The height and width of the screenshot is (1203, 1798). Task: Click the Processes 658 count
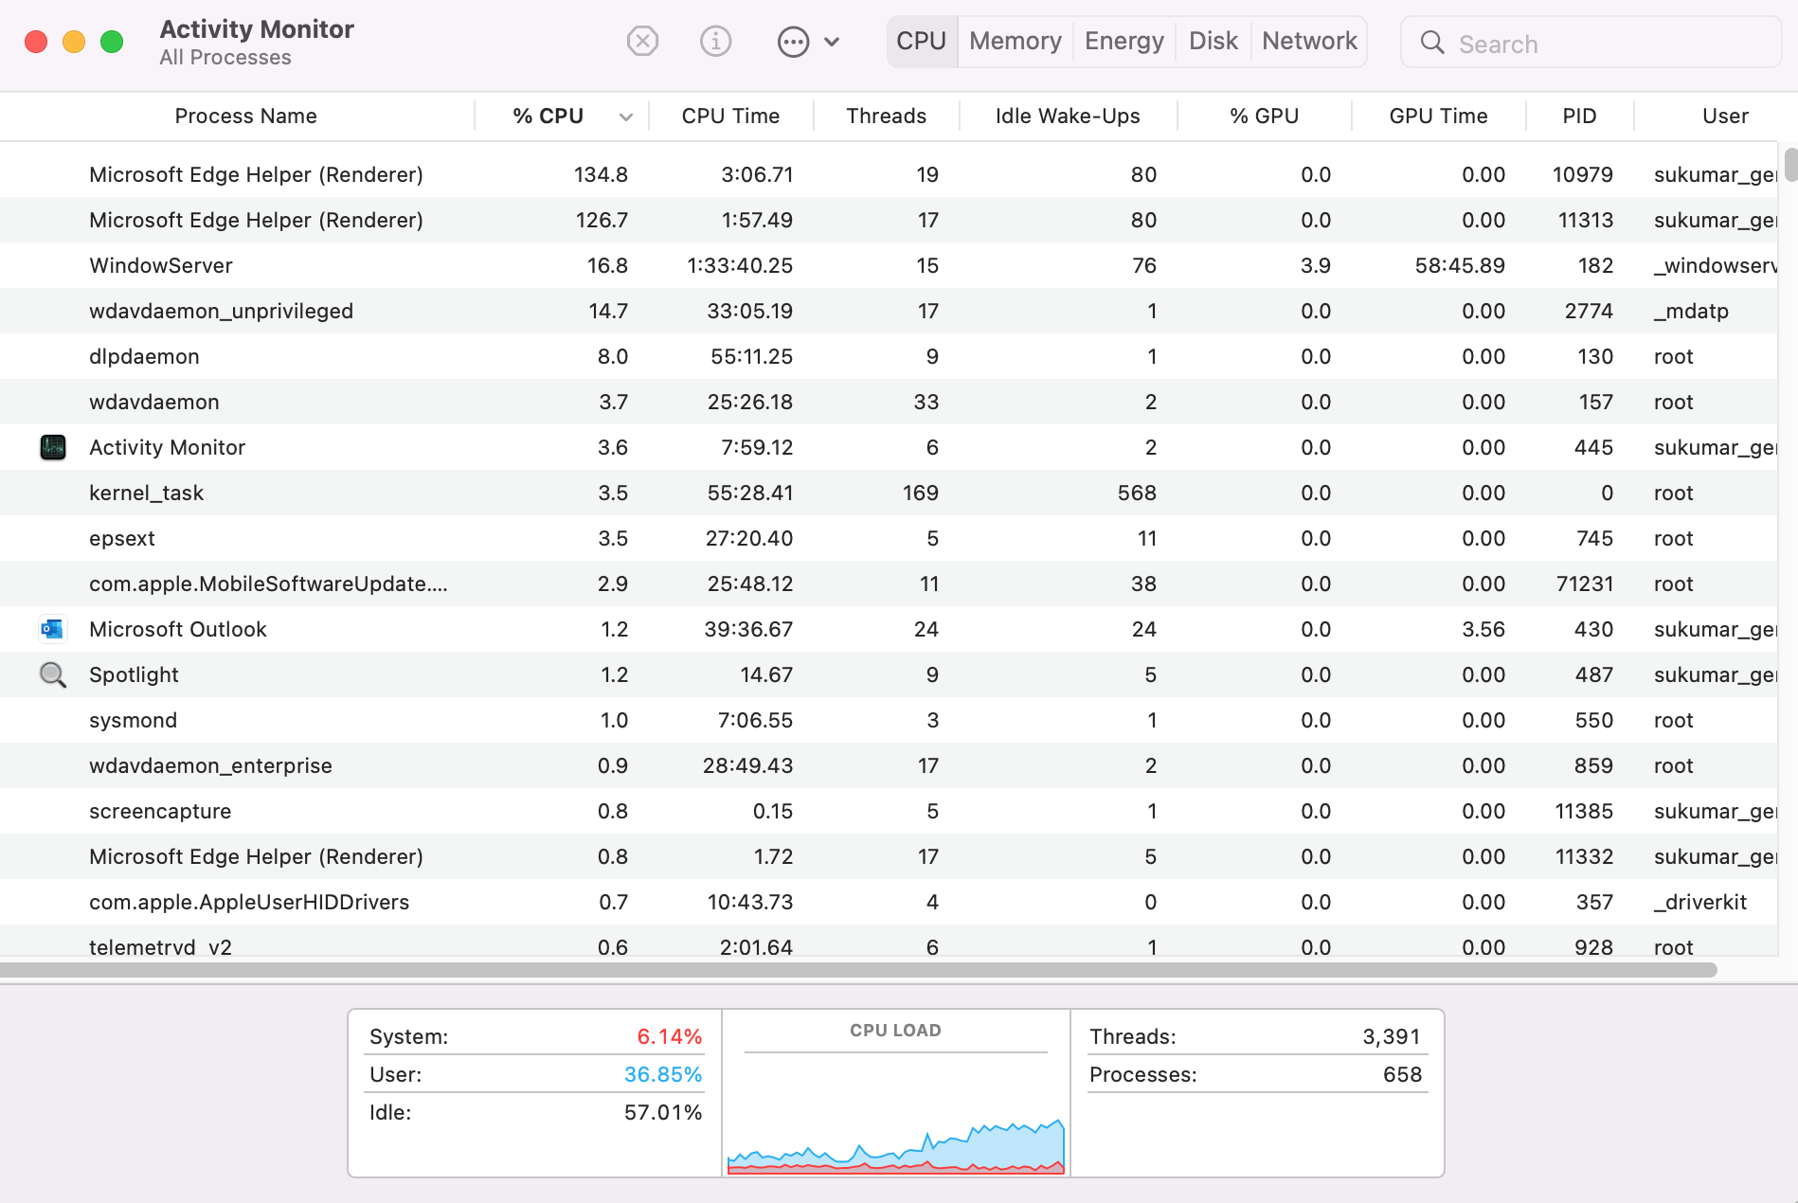coord(1402,1074)
